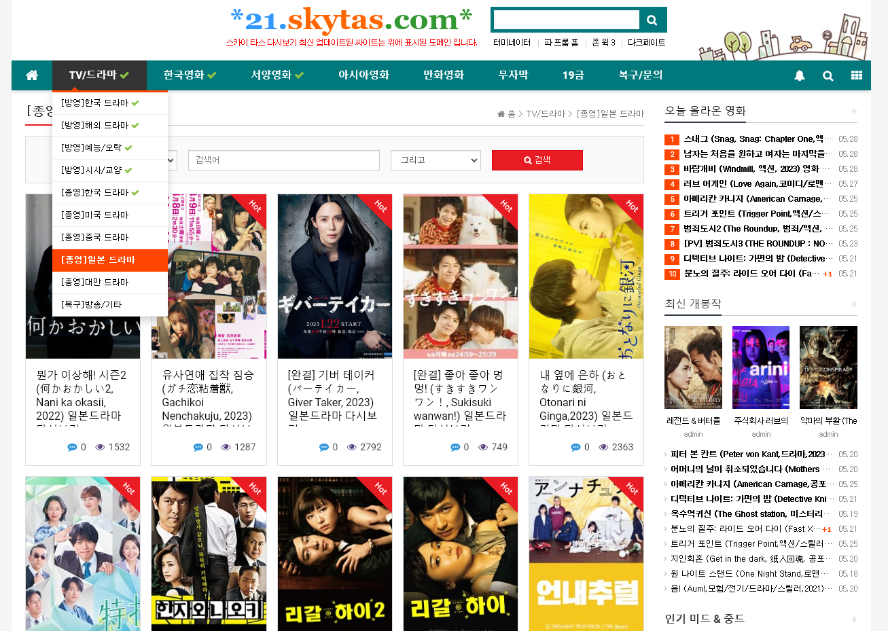The image size is (888, 631).
Task: Open the 무자막 menu item
Action: (x=513, y=75)
